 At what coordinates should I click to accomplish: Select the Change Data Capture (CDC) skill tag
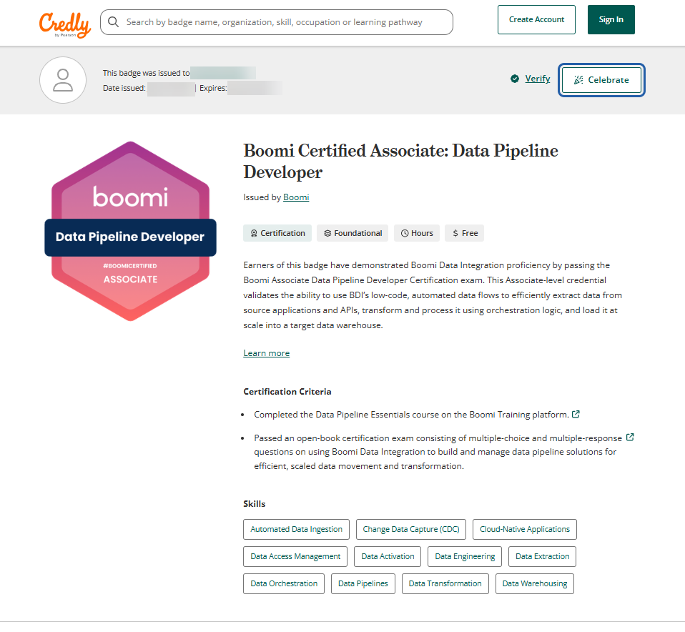(x=411, y=529)
